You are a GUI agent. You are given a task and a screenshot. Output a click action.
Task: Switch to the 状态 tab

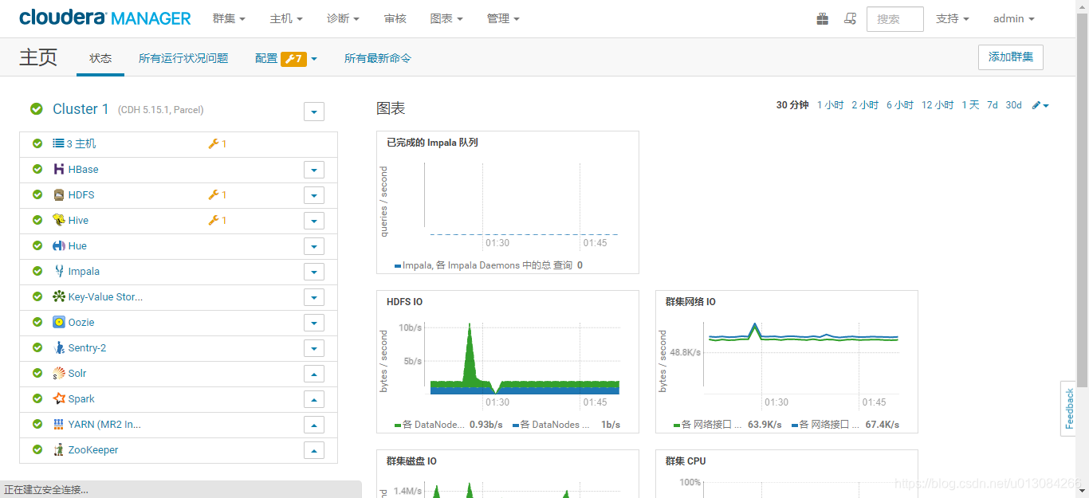100,58
